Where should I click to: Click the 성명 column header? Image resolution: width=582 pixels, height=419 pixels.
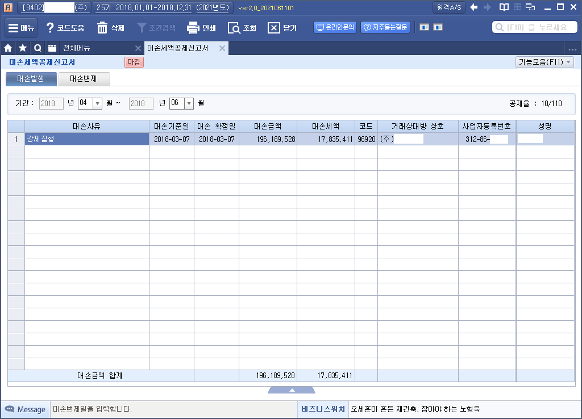tap(545, 127)
